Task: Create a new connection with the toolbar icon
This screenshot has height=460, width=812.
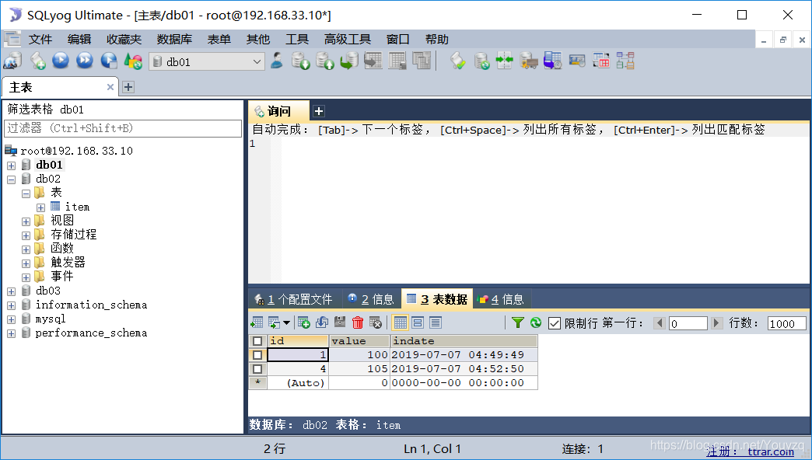Action: [12, 61]
